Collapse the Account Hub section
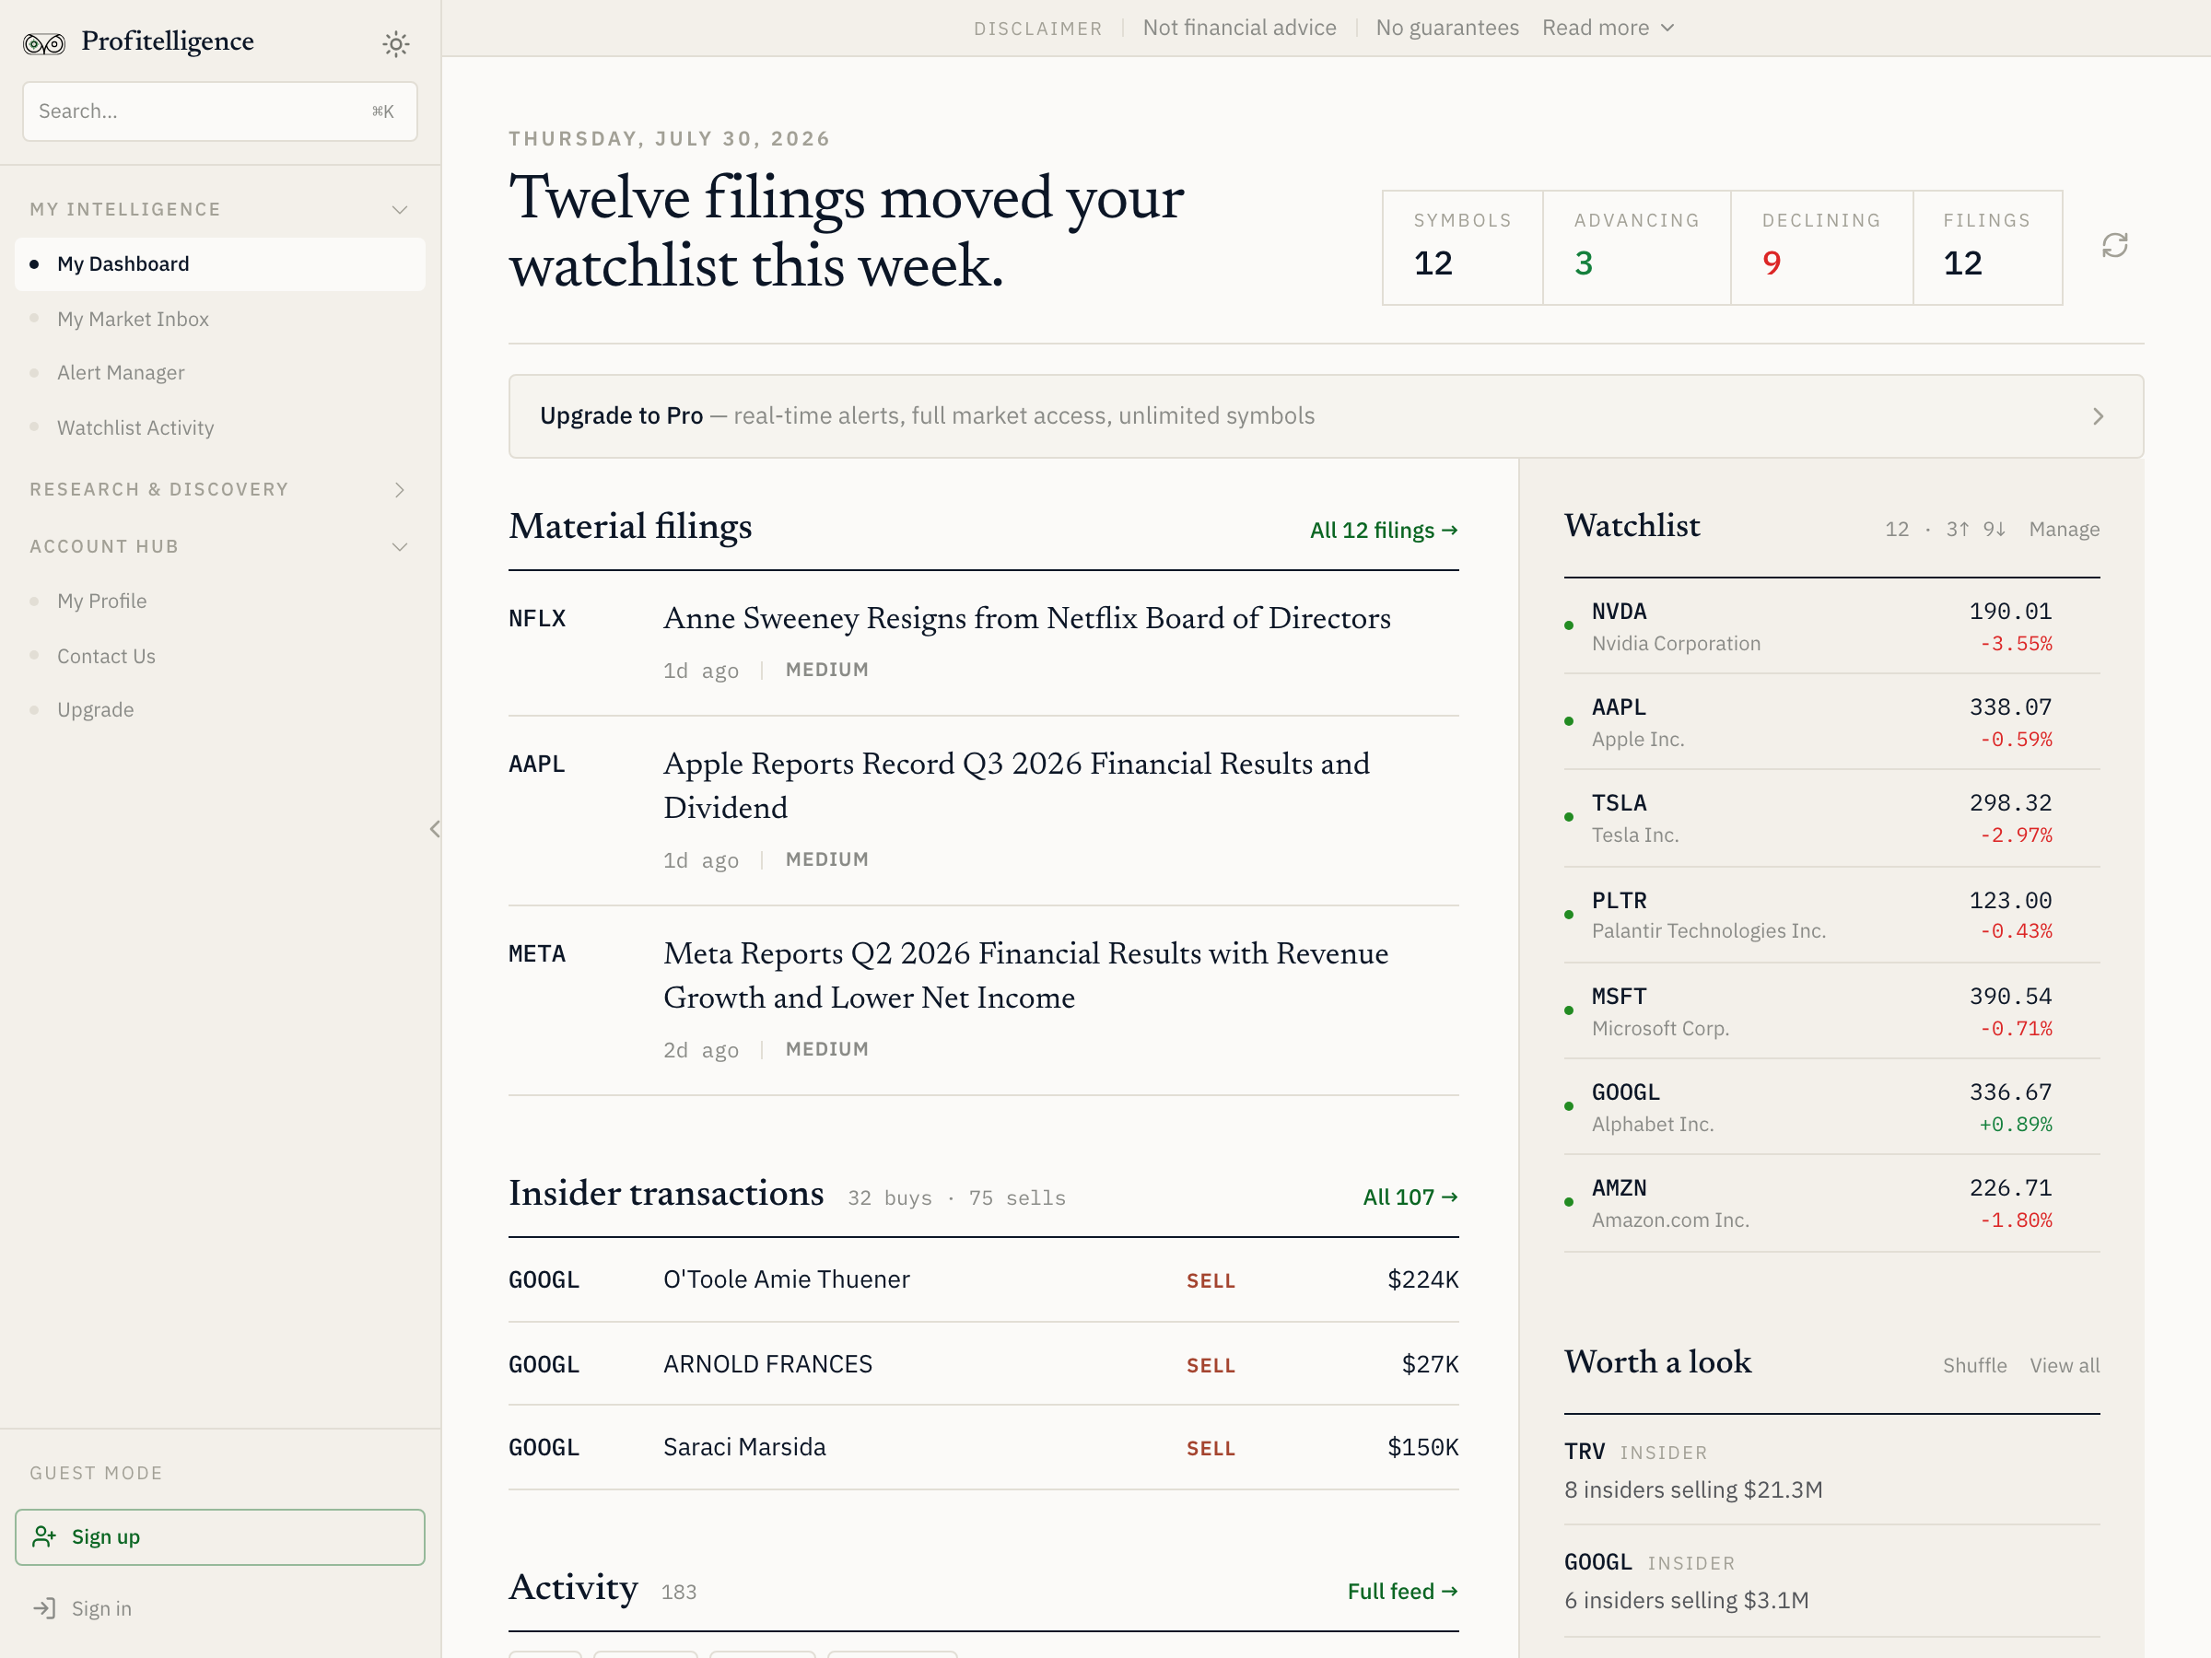The height and width of the screenshot is (1658, 2211). tap(220, 546)
